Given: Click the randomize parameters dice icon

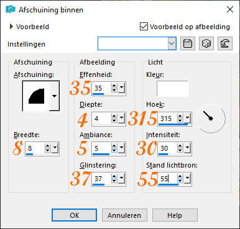Looking at the screenshot, I should (x=206, y=43).
